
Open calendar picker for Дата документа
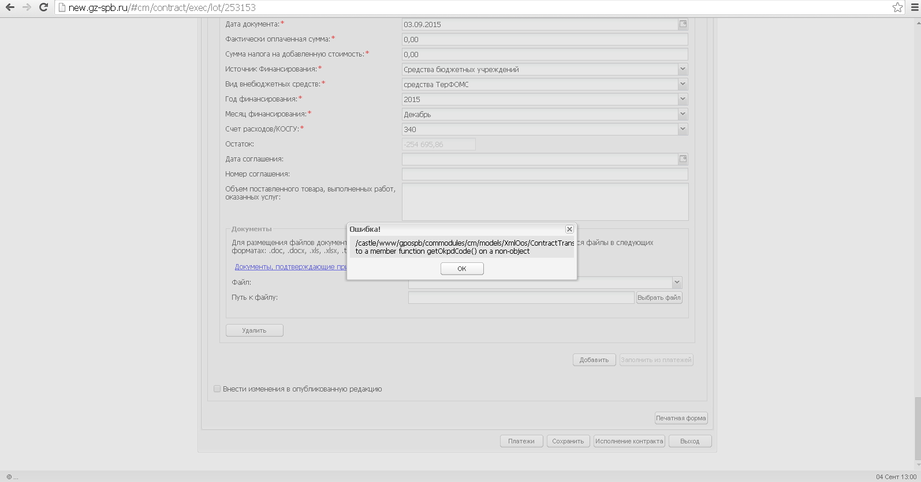click(x=683, y=24)
